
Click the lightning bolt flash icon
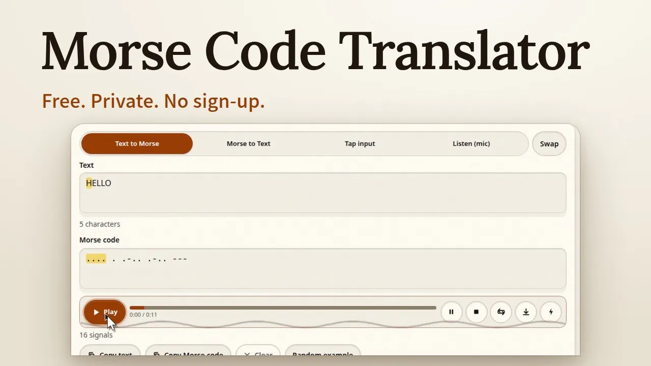551,312
